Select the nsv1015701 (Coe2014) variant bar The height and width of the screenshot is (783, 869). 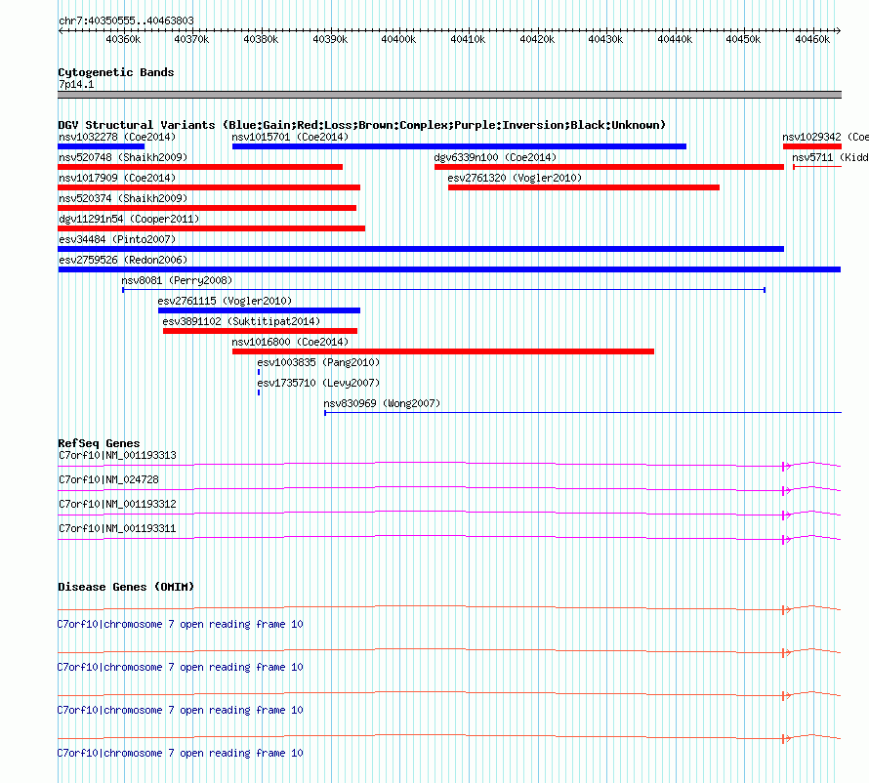pyautogui.click(x=459, y=146)
